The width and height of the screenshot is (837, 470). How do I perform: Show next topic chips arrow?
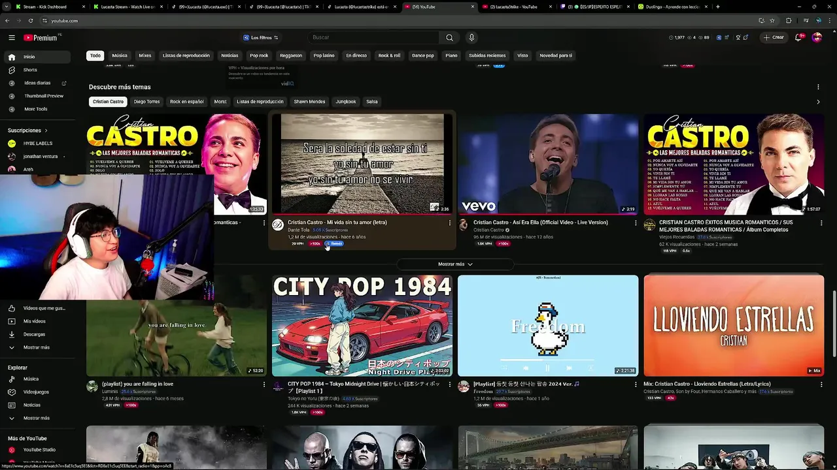click(817, 102)
